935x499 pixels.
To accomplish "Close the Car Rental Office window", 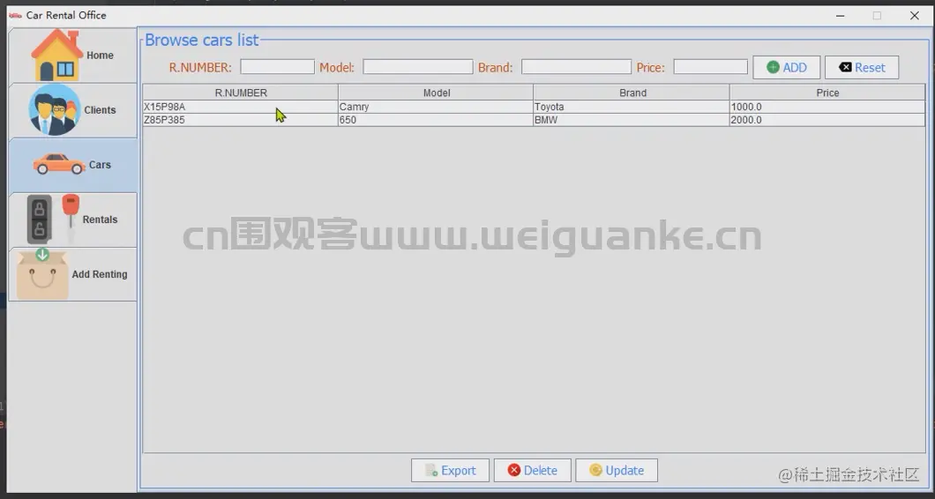I will point(914,16).
